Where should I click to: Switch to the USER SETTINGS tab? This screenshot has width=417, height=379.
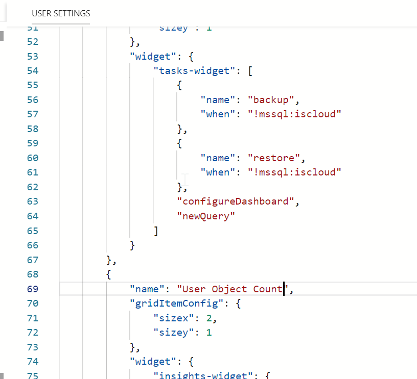tap(61, 13)
